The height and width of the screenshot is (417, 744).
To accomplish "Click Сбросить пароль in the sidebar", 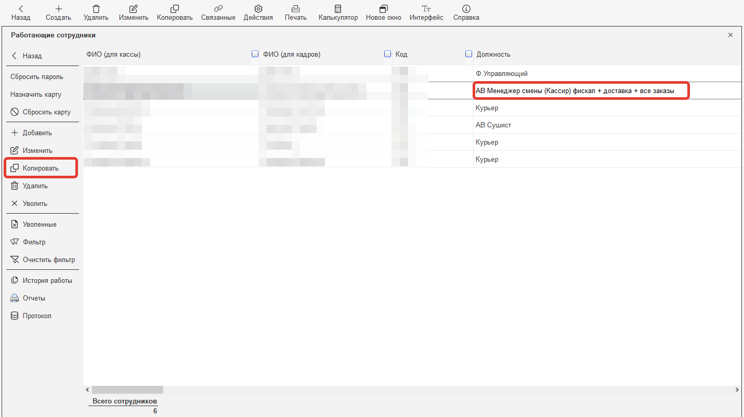I will pos(37,77).
